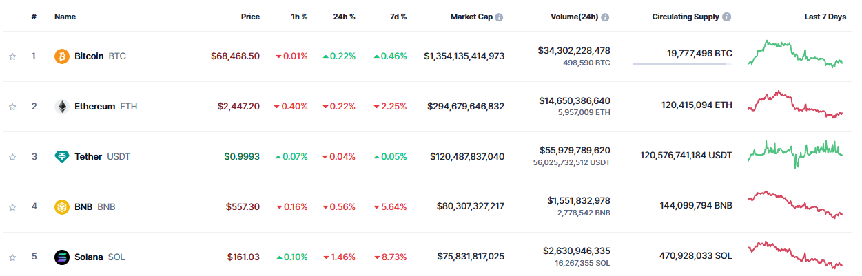Open Volume(24h) info tooltip icon

pos(605,17)
